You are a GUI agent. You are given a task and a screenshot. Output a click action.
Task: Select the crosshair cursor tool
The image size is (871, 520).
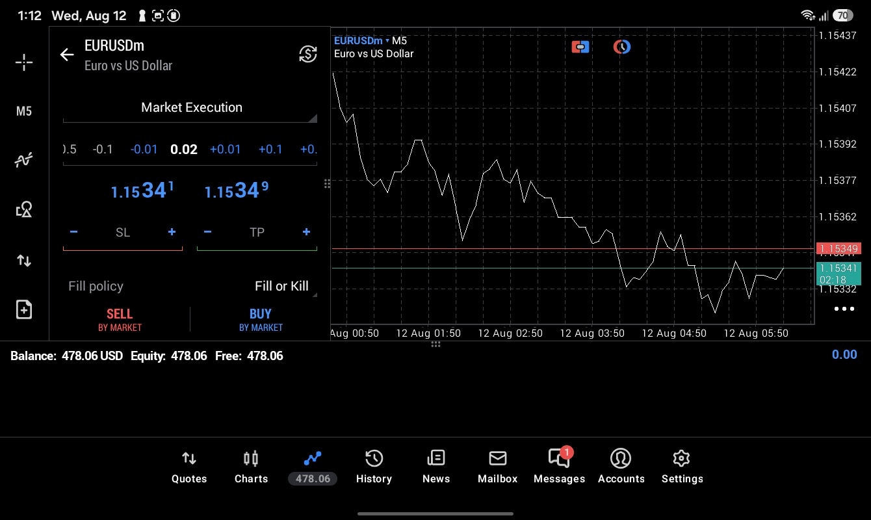[24, 62]
